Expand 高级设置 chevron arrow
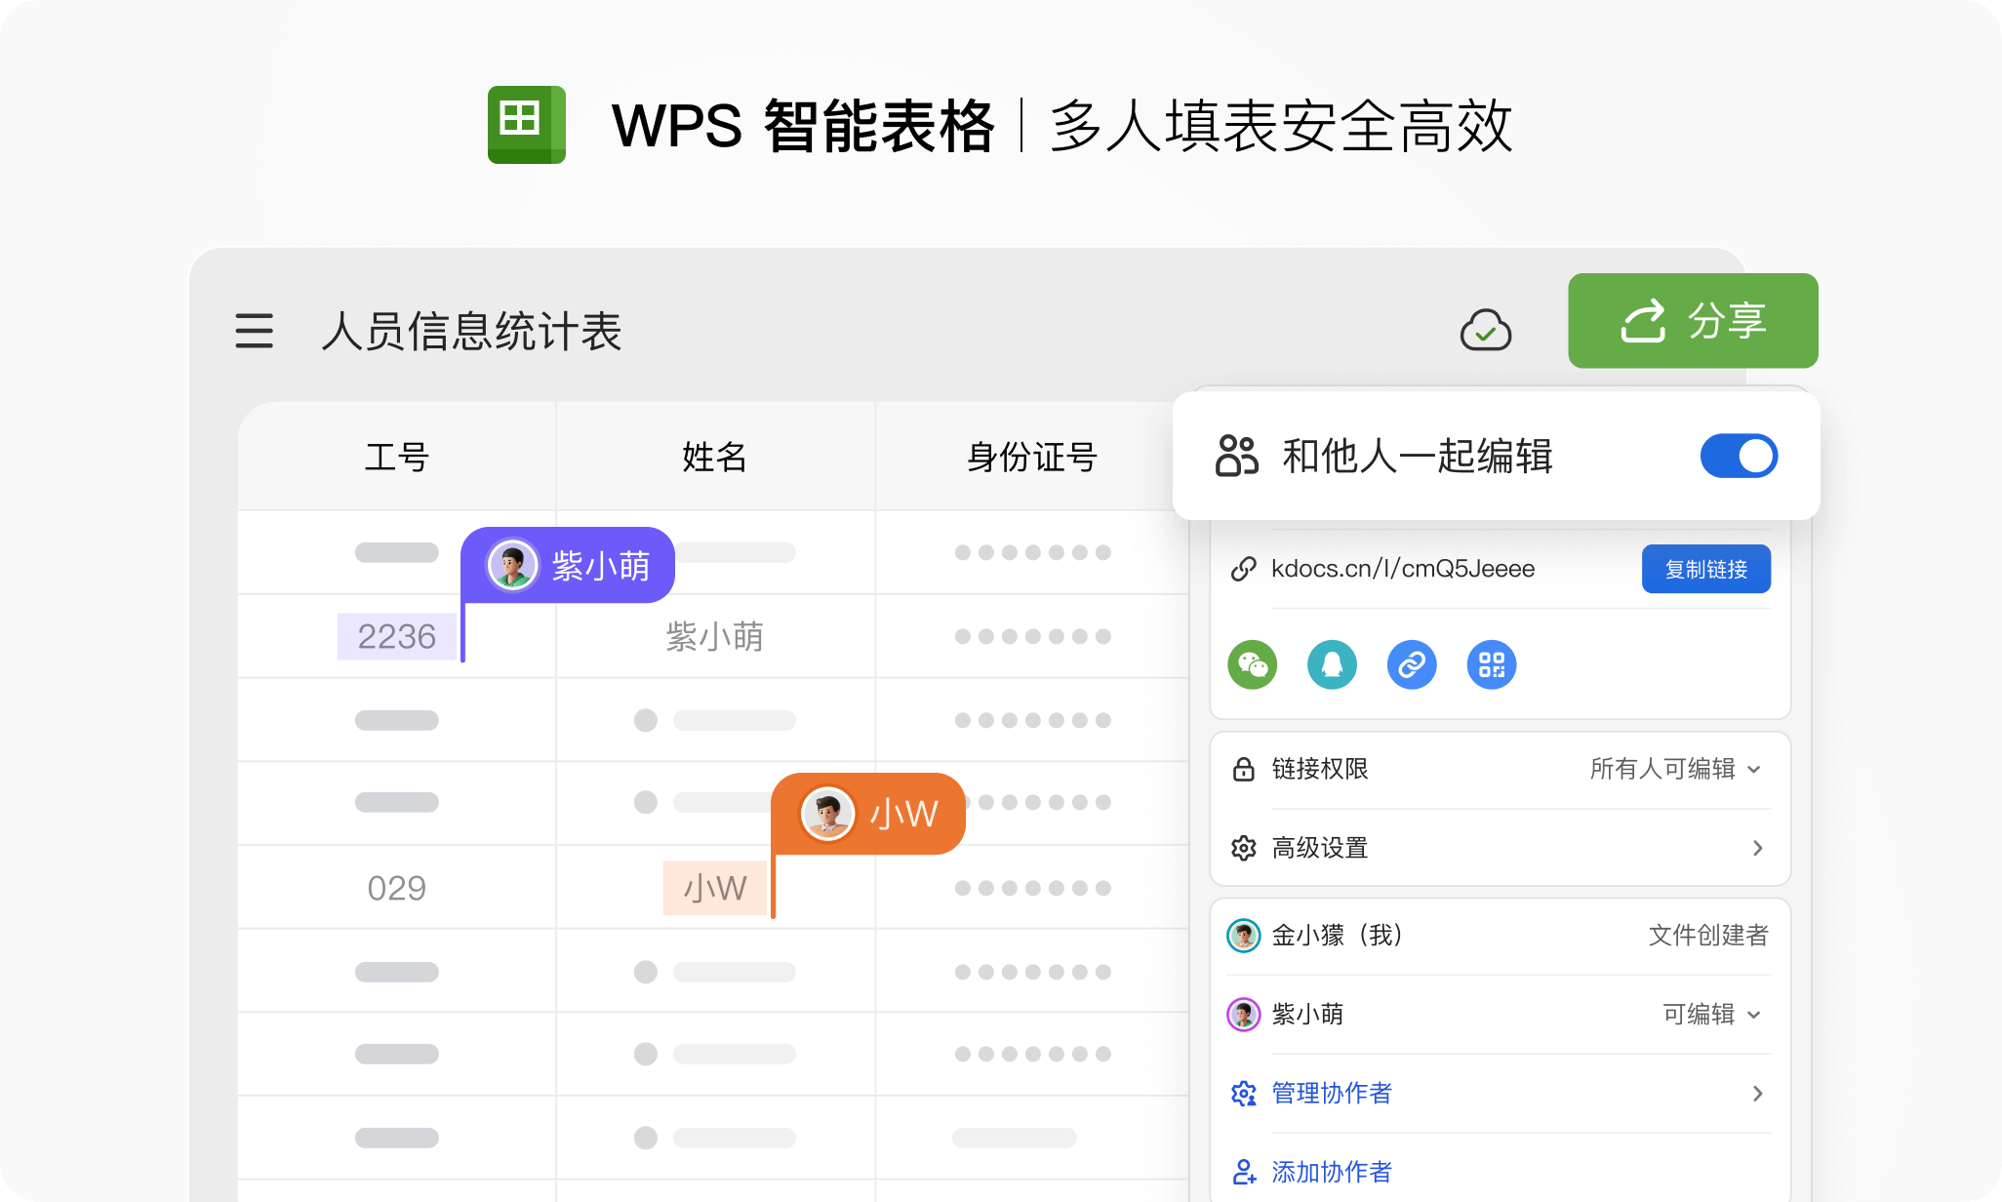 1757,848
